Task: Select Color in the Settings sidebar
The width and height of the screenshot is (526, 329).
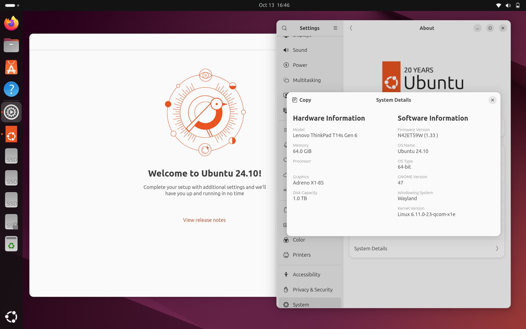Action: click(299, 240)
